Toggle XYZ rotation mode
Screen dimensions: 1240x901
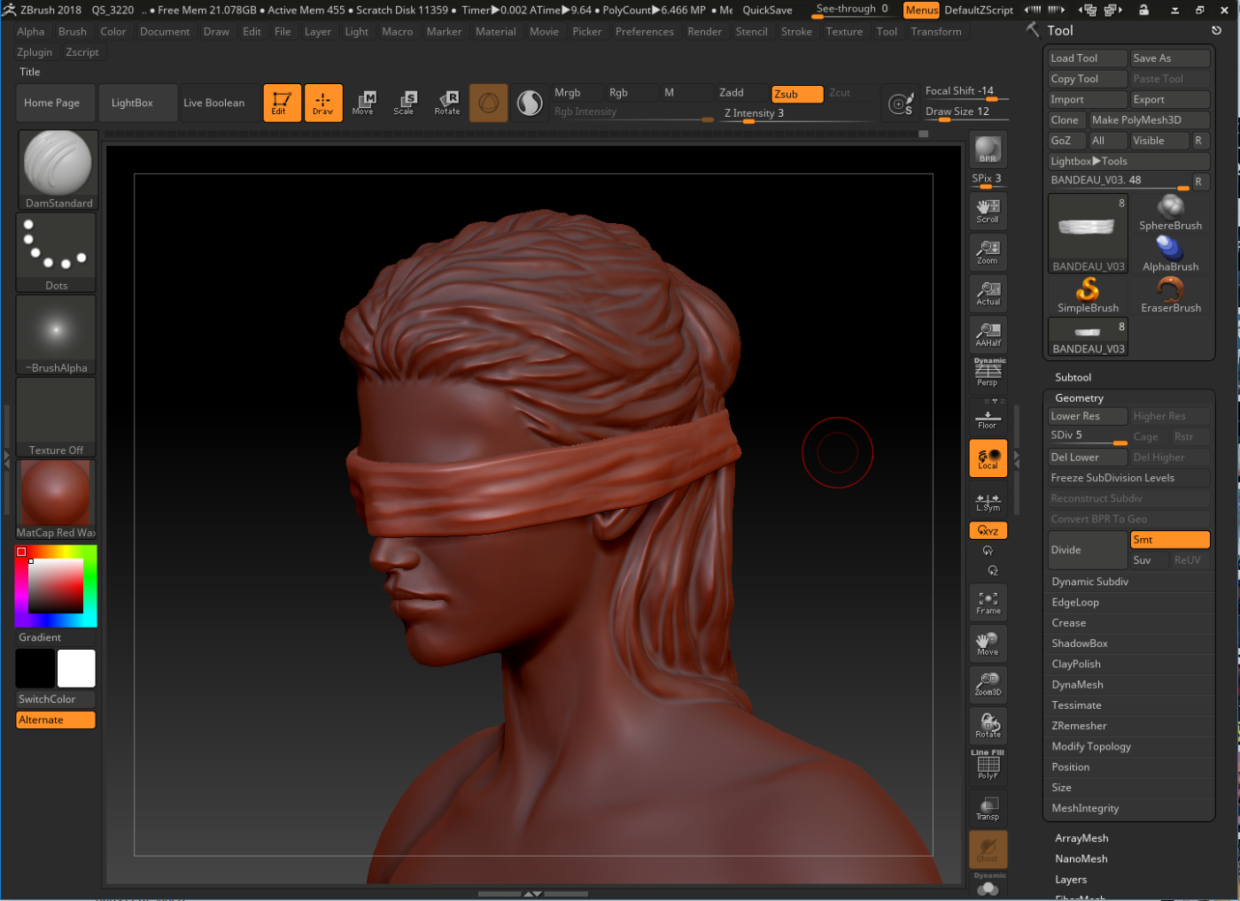click(x=988, y=530)
